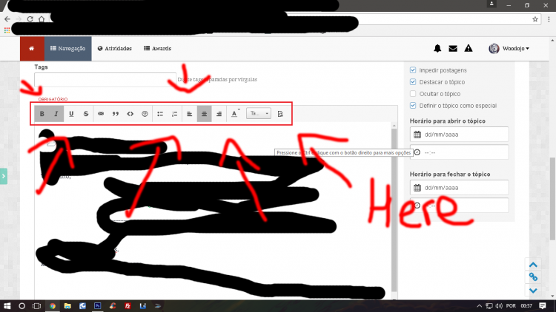Open the emoticon picker
Image resolution: width=556 pixels, height=312 pixels.
(x=145, y=114)
